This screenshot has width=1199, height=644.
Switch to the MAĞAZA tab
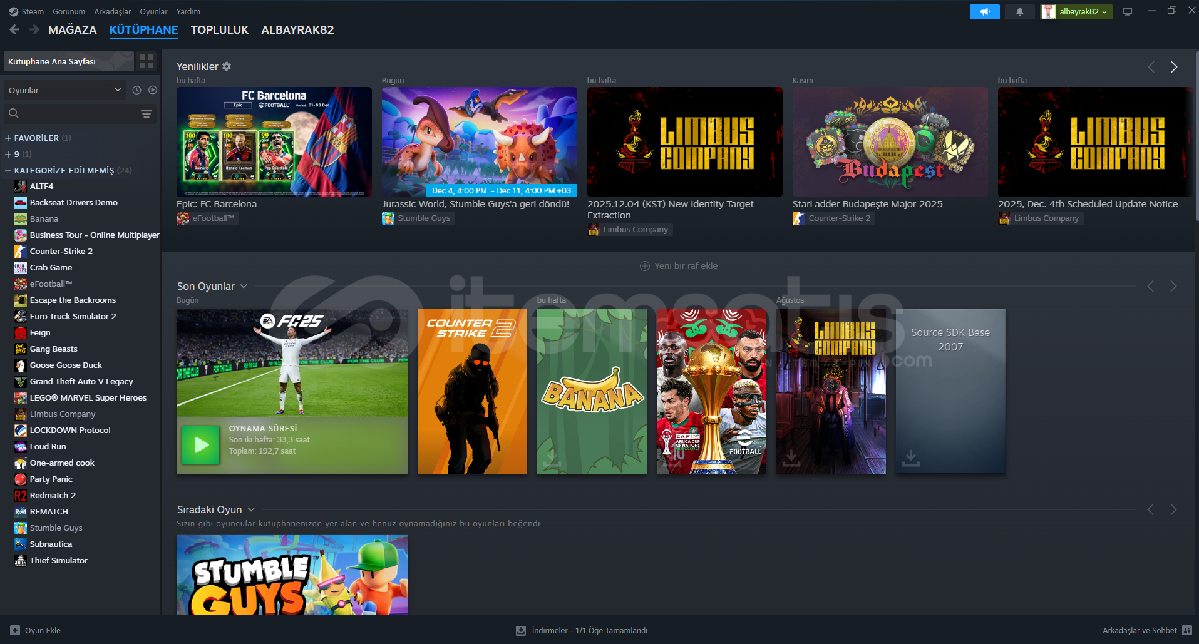73,29
